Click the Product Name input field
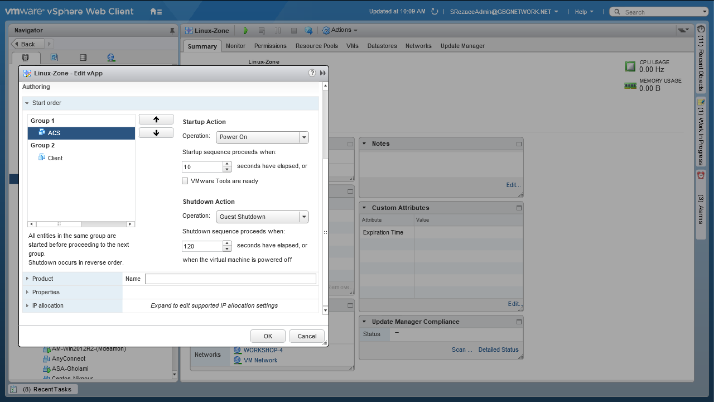Image resolution: width=714 pixels, height=402 pixels. click(230, 279)
